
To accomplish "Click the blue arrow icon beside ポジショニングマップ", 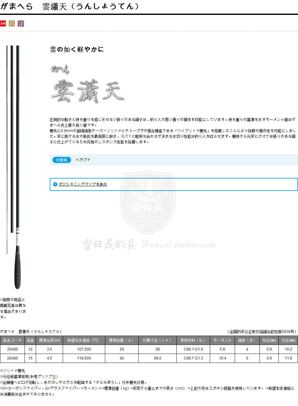I will [x=55, y=184].
